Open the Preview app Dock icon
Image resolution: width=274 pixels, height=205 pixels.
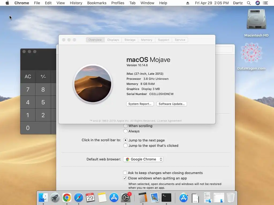tap(155, 198)
